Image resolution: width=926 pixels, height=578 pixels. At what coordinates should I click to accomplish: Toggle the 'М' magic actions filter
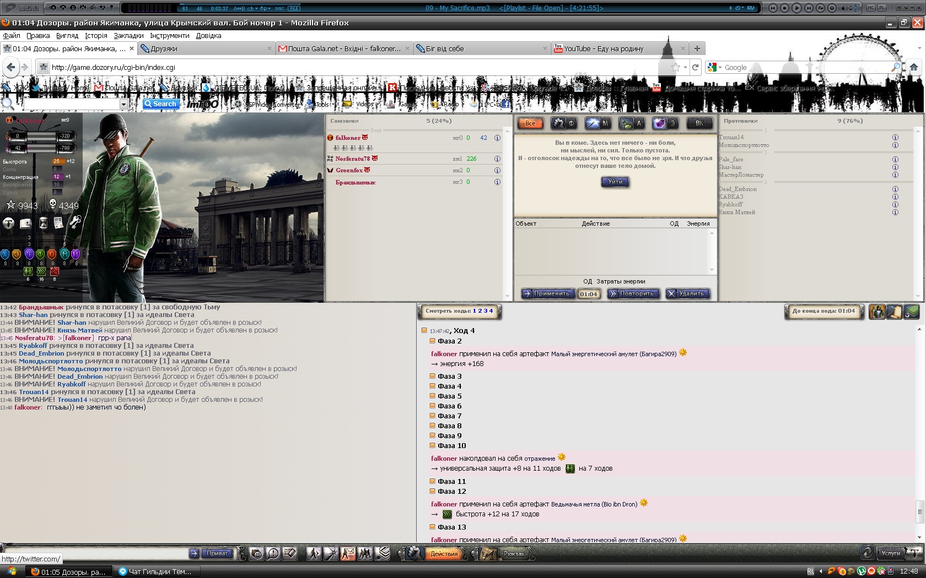pos(598,123)
